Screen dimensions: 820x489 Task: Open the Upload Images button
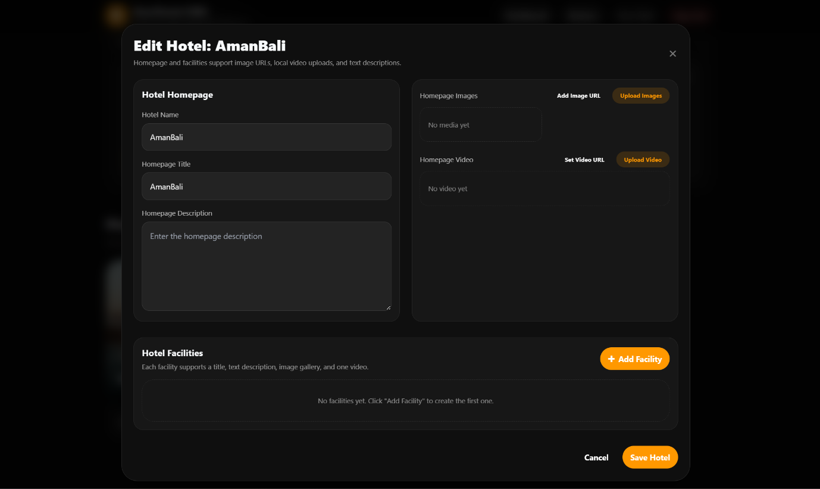pyautogui.click(x=641, y=96)
